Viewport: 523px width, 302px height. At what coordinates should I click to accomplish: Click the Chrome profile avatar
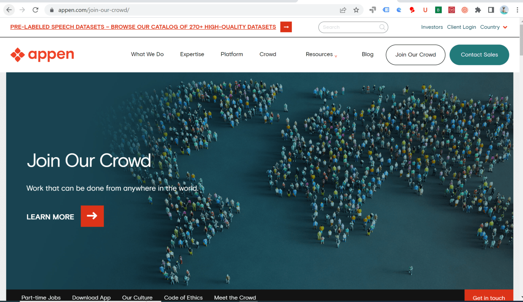504,10
